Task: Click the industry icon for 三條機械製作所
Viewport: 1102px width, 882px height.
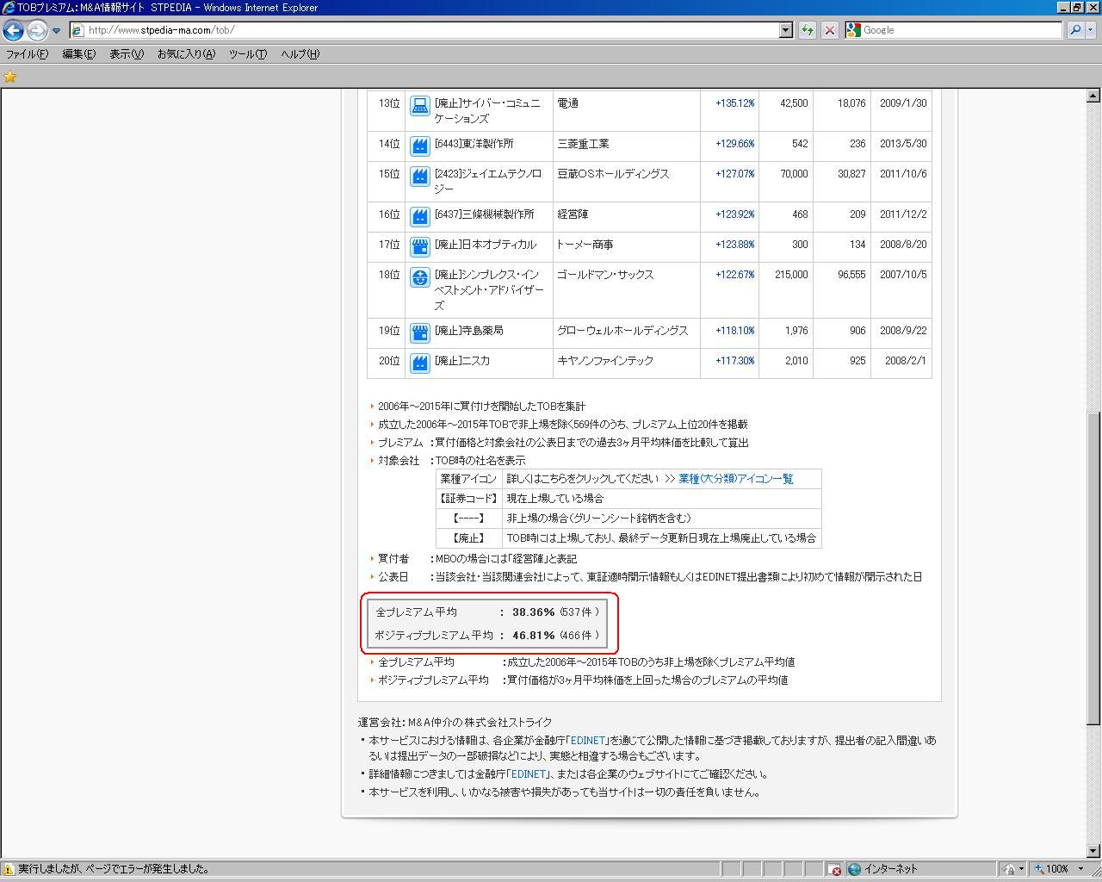Action: pyautogui.click(x=419, y=217)
